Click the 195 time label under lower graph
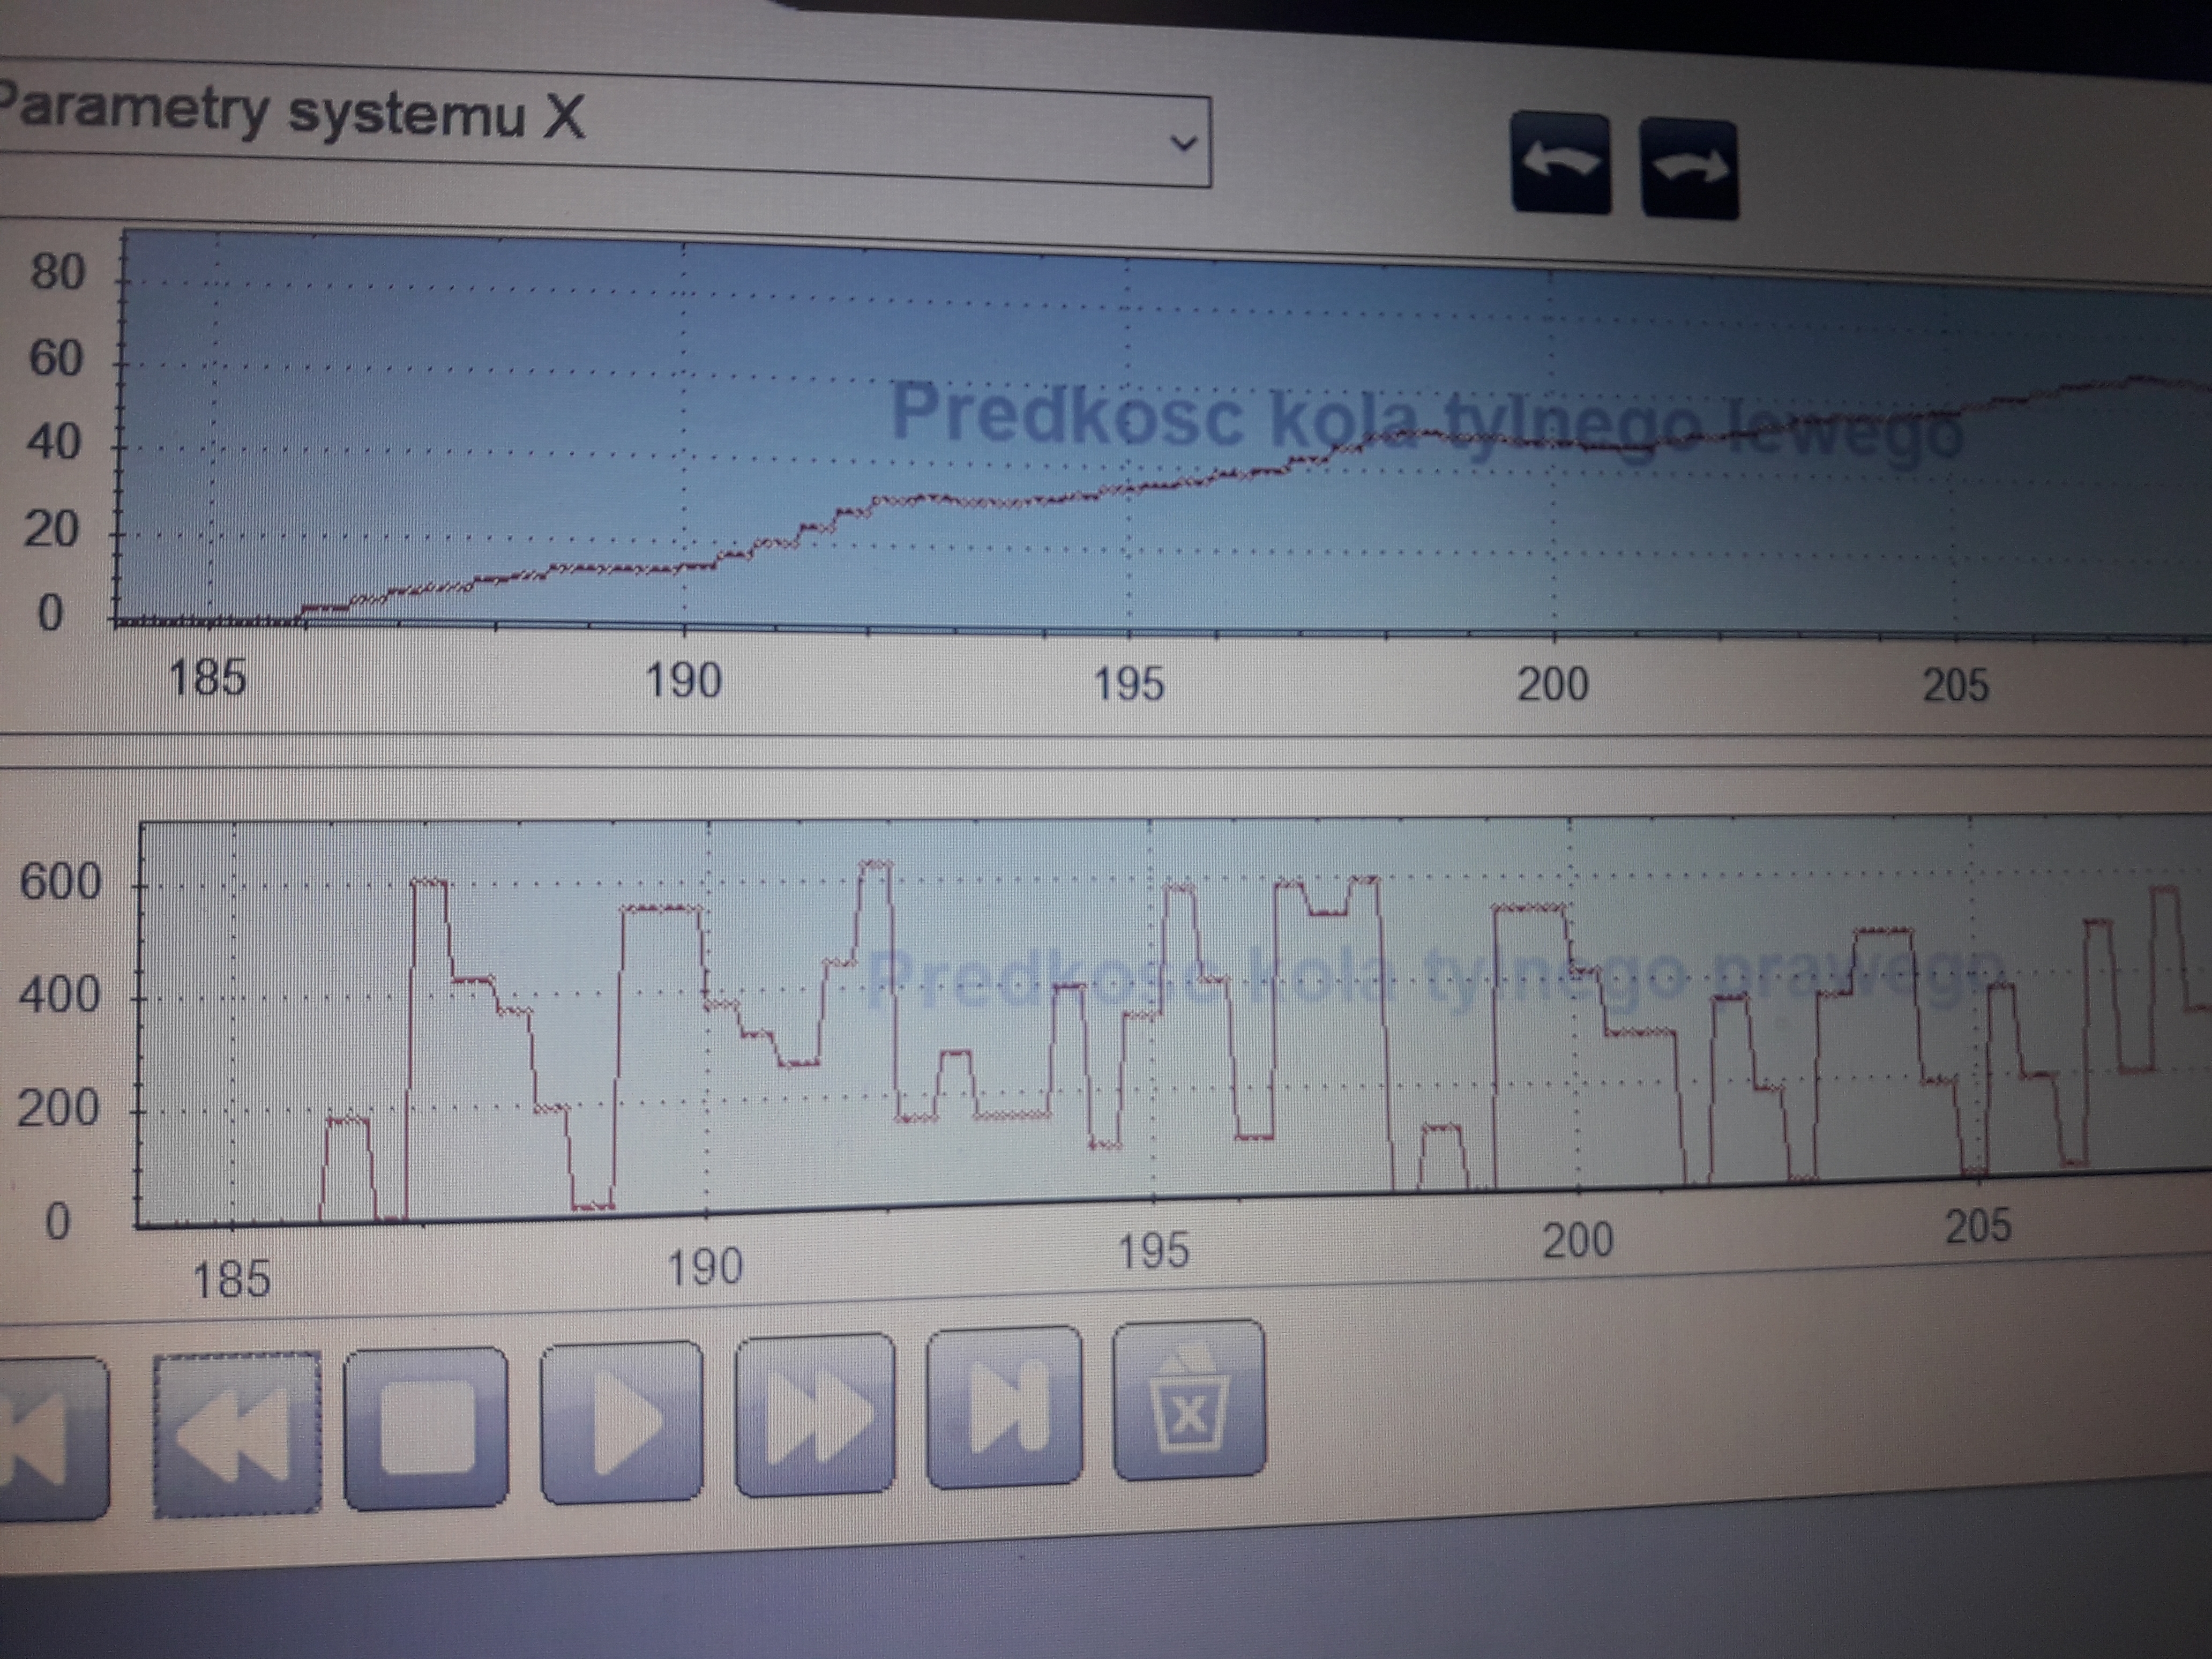Image resolution: width=2212 pixels, height=1659 pixels. pyautogui.click(x=1153, y=1252)
